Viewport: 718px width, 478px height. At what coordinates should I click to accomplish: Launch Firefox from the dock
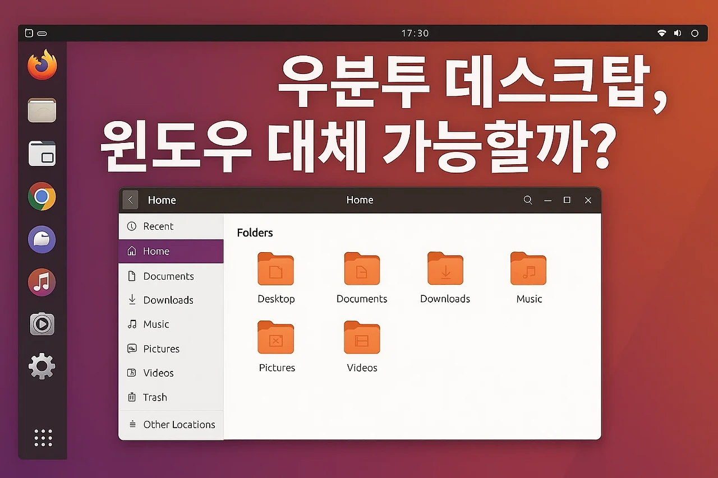pyautogui.click(x=42, y=65)
